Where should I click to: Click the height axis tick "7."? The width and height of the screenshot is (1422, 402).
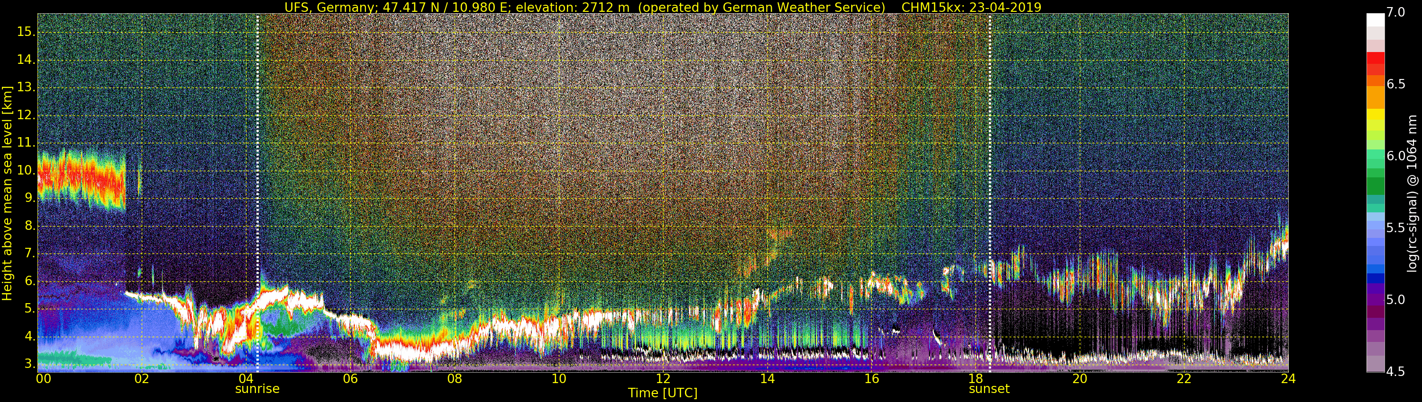(x=29, y=253)
